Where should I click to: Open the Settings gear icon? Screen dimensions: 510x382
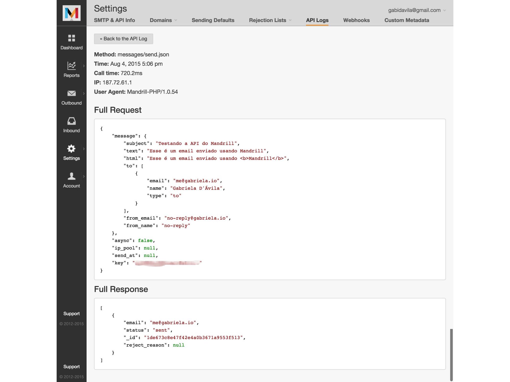coord(71,149)
